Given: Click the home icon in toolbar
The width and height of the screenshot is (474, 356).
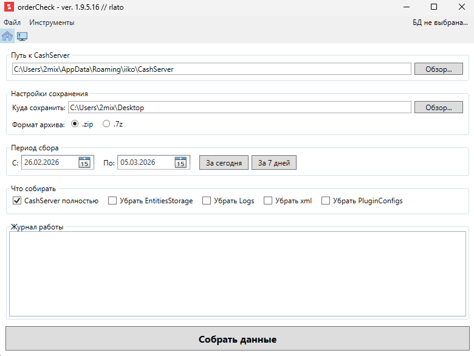Looking at the screenshot, I should tap(7, 36).
